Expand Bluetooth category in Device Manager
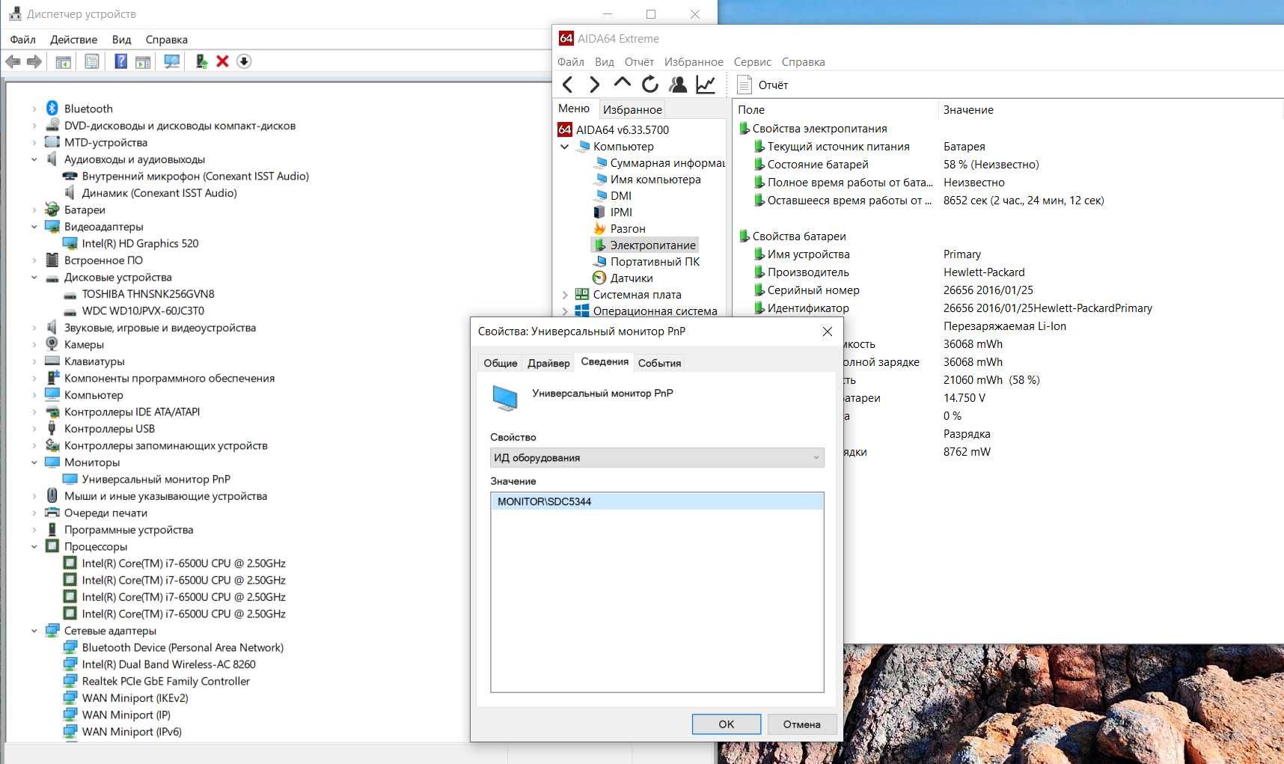1284x764 pixels. (x=34, y=109)
